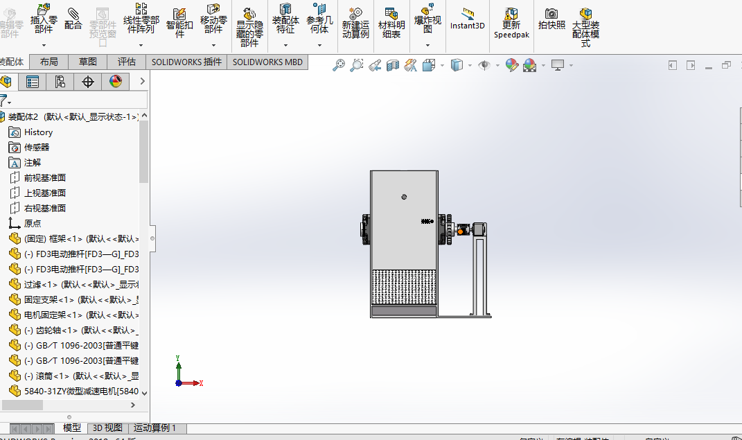Expand Reference Geometry dropdown arrow
The width and height of the screenshot is (742, 440).
pyautogui.click(x=319, y=46)
